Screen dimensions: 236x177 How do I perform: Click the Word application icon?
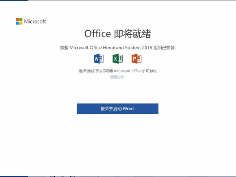98,59
